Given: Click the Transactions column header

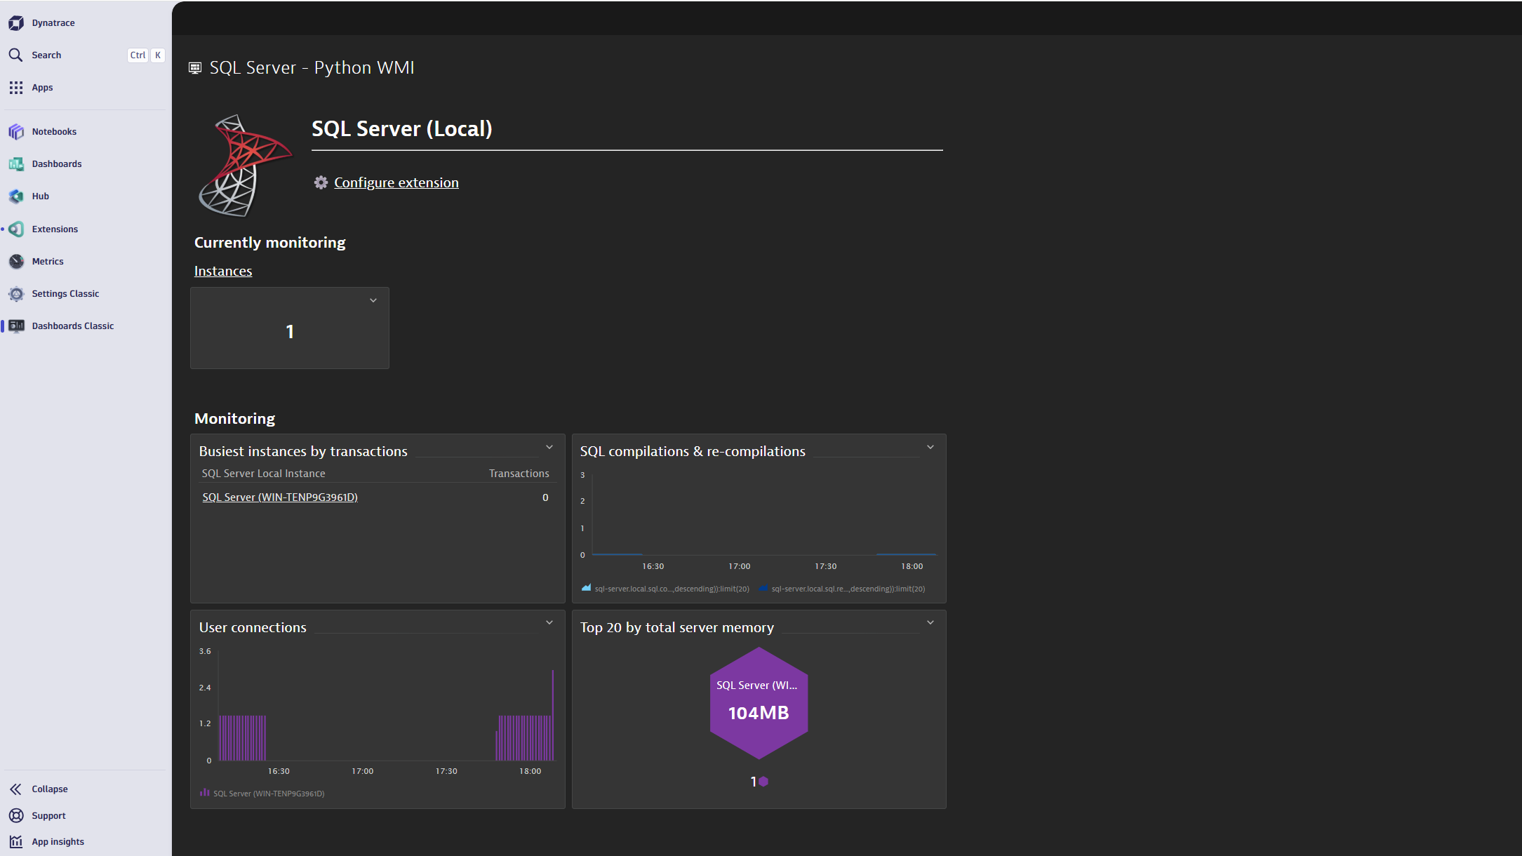Looking at the screenshot, I should pos(519,474).
